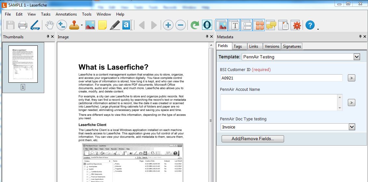Click the Add/Remove Fields button

[253, 139]
